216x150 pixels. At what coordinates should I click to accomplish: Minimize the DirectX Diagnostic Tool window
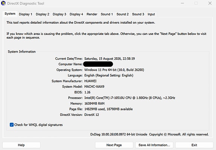[183, 3]
